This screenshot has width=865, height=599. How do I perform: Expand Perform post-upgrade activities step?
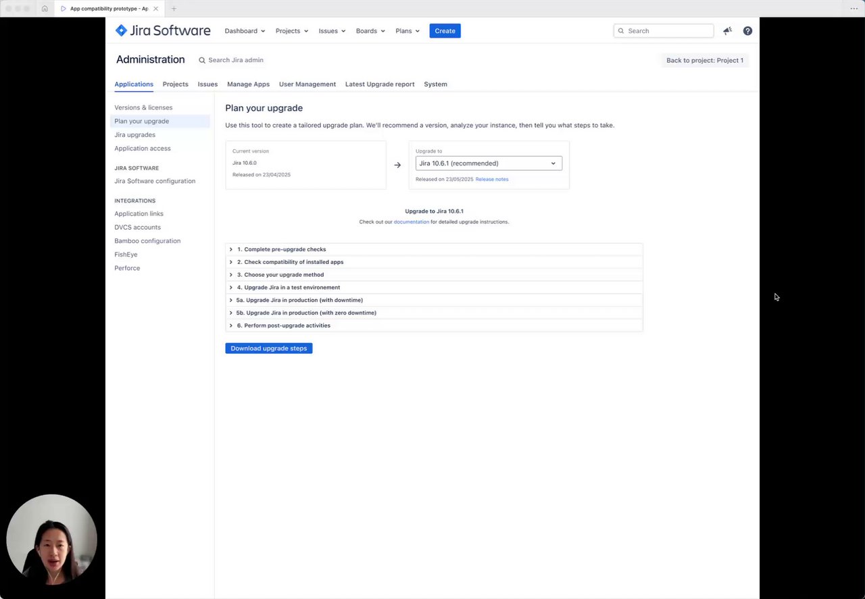click(283, 325)
